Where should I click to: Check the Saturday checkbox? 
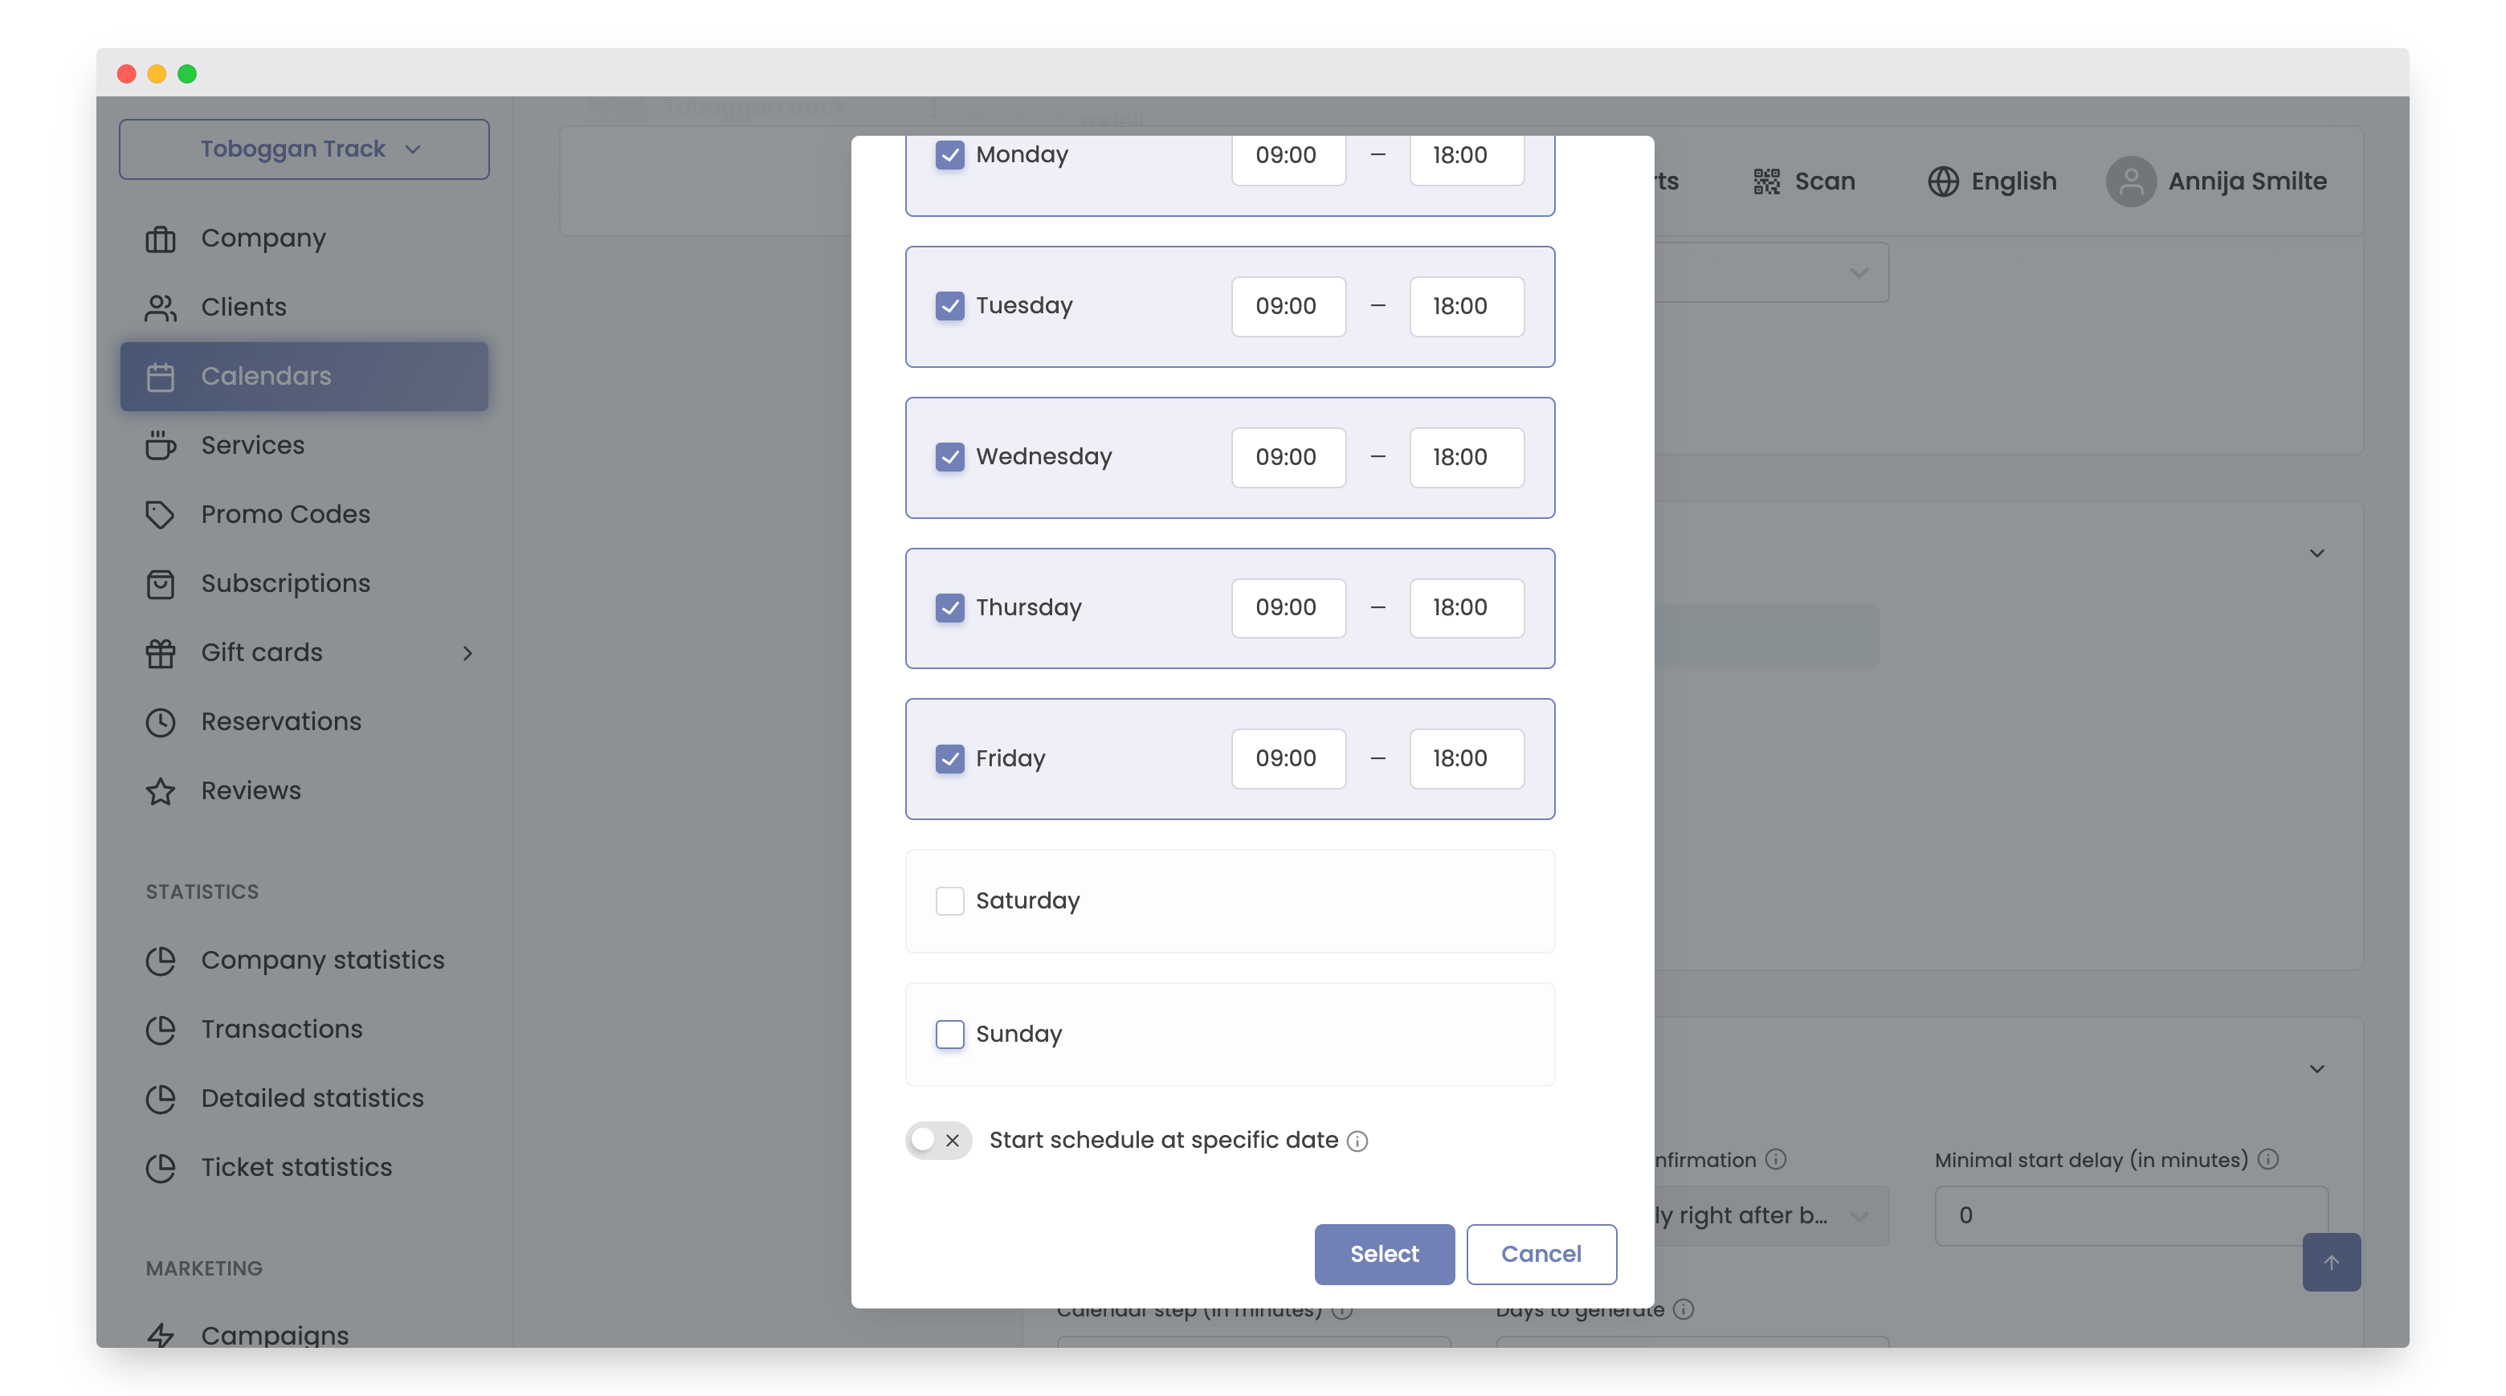click(949, 901)
